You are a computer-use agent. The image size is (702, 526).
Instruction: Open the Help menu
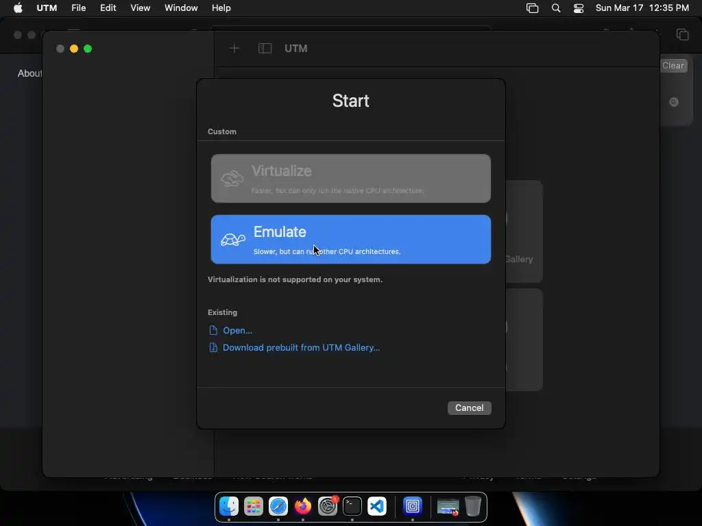coord(221,8)
